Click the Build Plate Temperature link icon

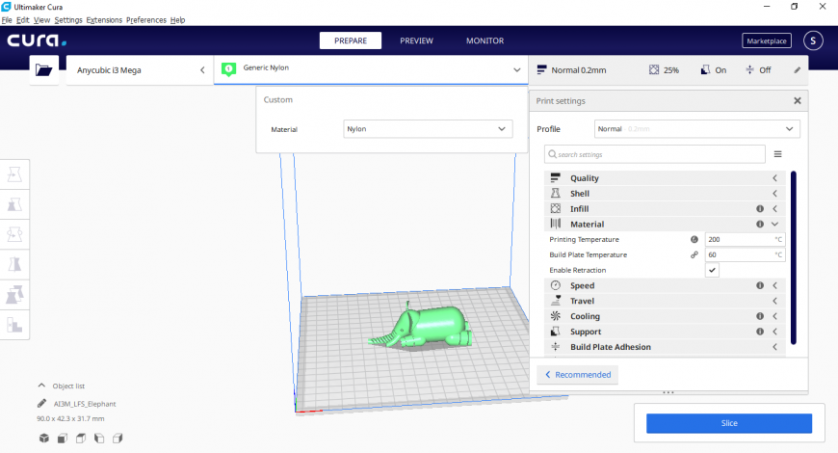(x=694, y=254)
